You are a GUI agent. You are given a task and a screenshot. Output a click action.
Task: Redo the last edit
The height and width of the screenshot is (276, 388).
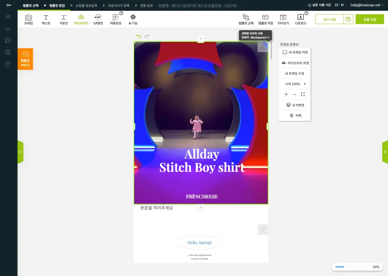coord(147,36)
